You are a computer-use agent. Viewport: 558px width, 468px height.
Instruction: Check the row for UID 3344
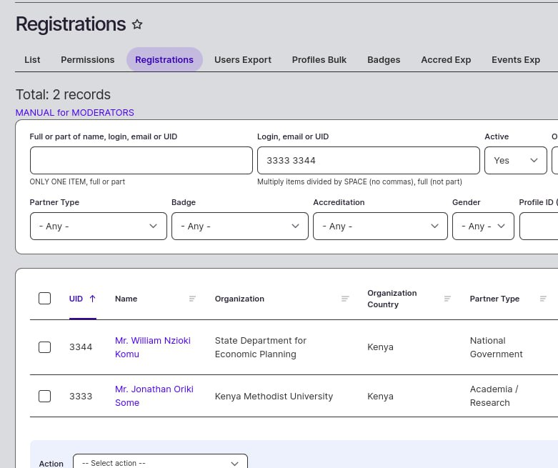tap(44, 347)
